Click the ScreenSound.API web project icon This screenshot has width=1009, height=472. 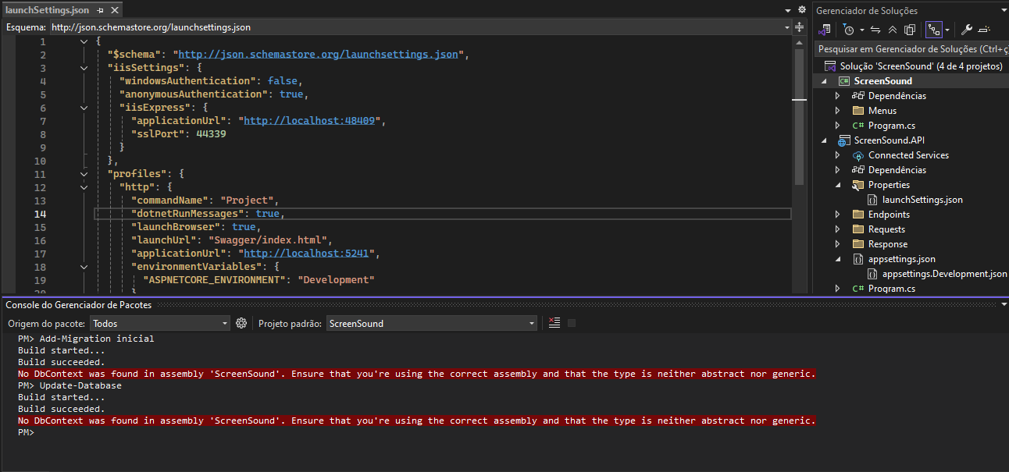[x=843, y=140]
